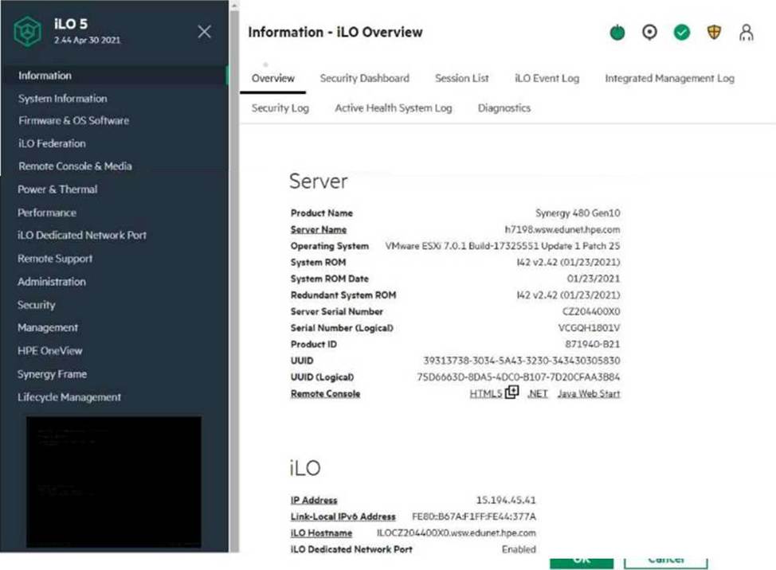The width and height of the screenshot is (776, 570).
Task: Open Link-Local IPv6 Address link
Action: 343,517
